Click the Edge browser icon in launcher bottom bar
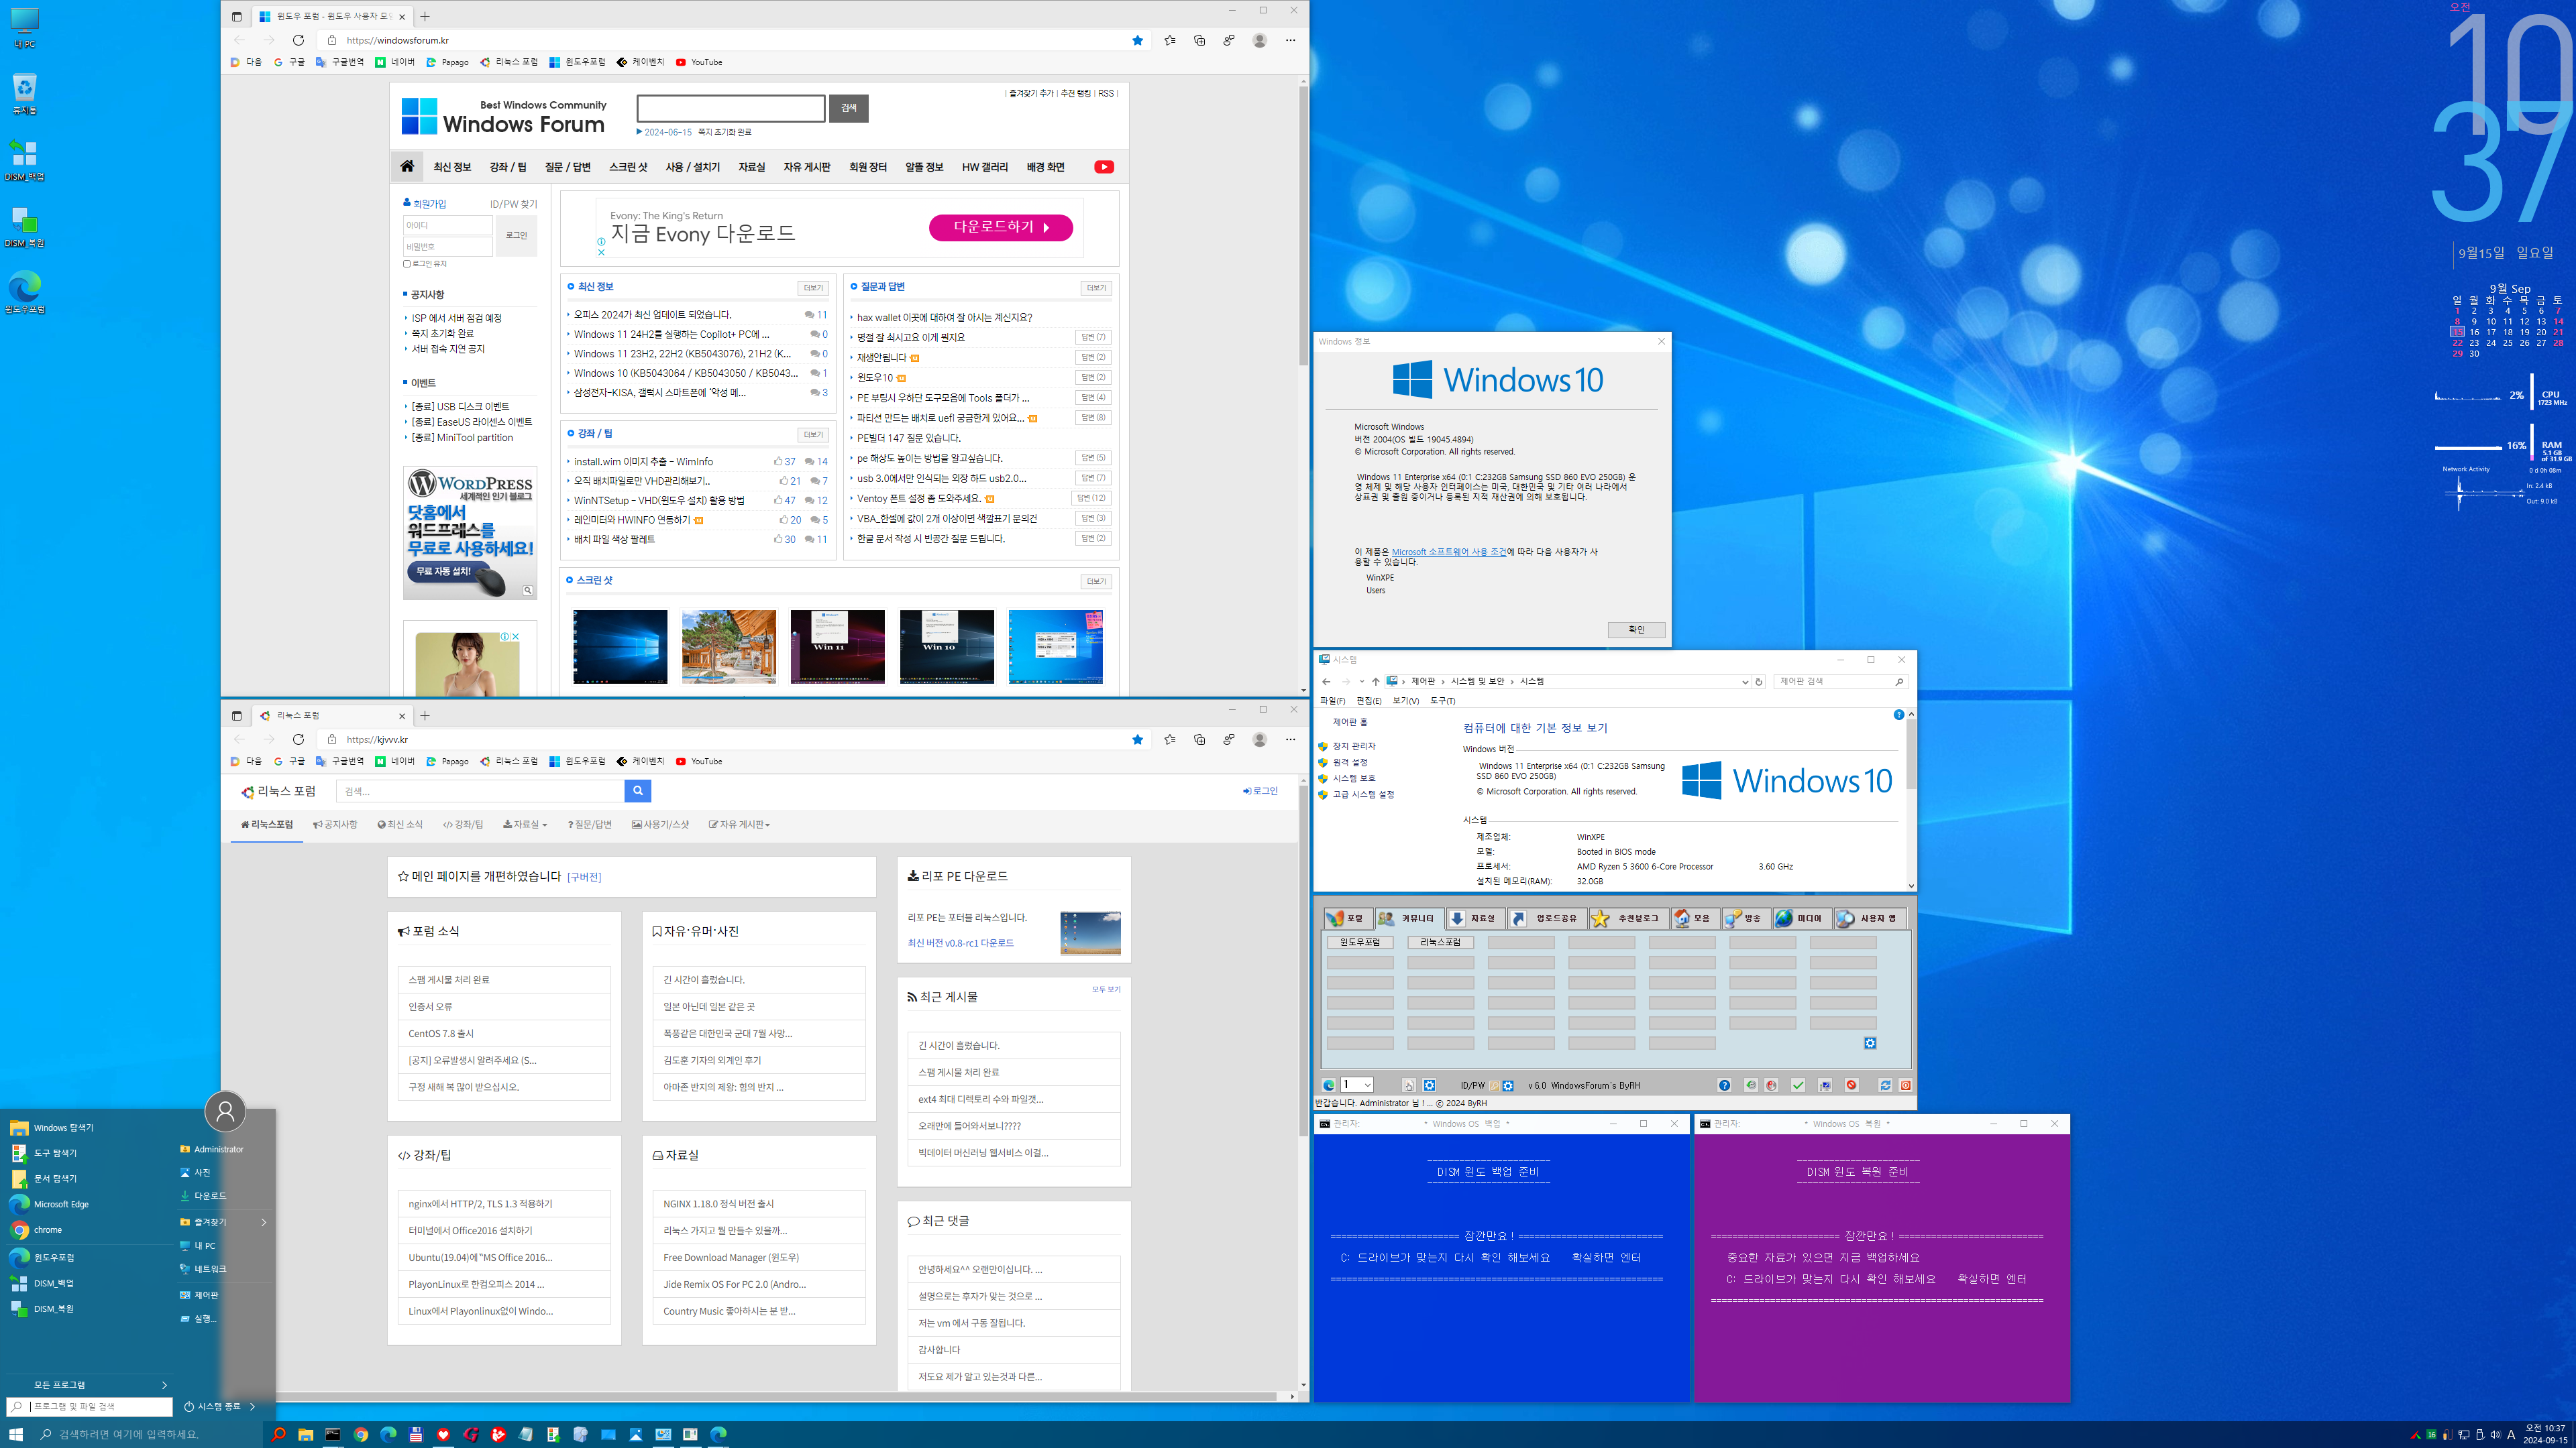2576x1448 pixels. 1328,1085
